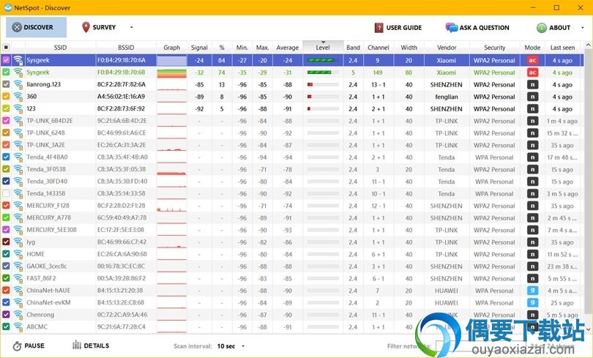
Task: Select the Tenda_3F0538 network row
Action: pos(292,169)
